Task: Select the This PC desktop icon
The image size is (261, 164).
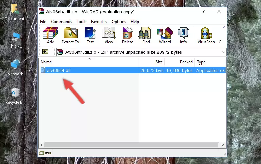Action: click(x=15, y=40)
